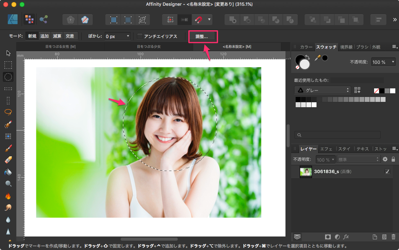This screenshot has height=250, width=399.
Task: Open the 目をつぶる少女 document tab
Action: pos(149,47)
